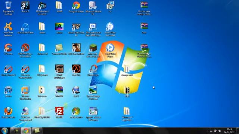This screenshot has width=239, height=134.
Task: Open QuickTime Player shortcut
Action: click(25, 26)
